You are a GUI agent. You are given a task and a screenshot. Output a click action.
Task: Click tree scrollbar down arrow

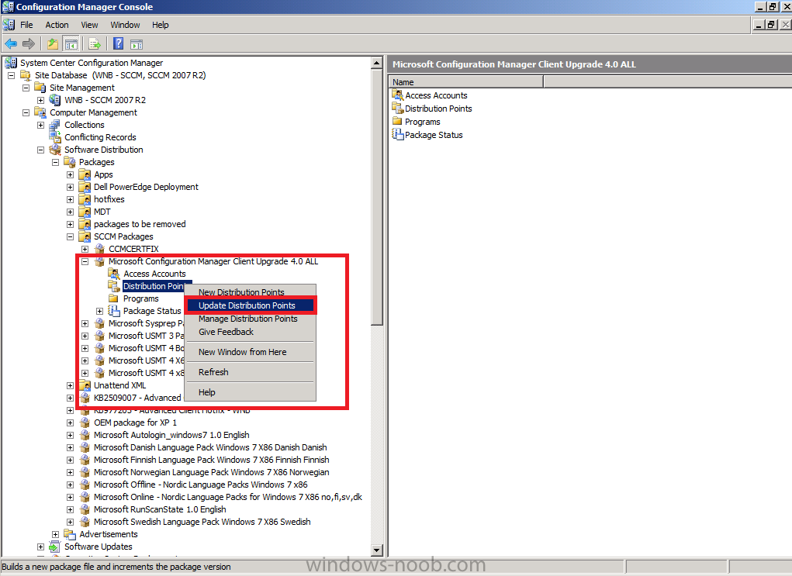pyautogui.click(x=376, y=550)
